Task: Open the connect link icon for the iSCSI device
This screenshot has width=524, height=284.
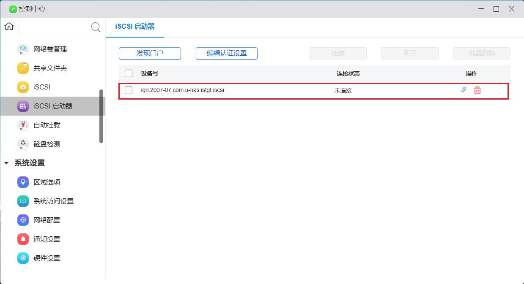Action: click(463, 90)
